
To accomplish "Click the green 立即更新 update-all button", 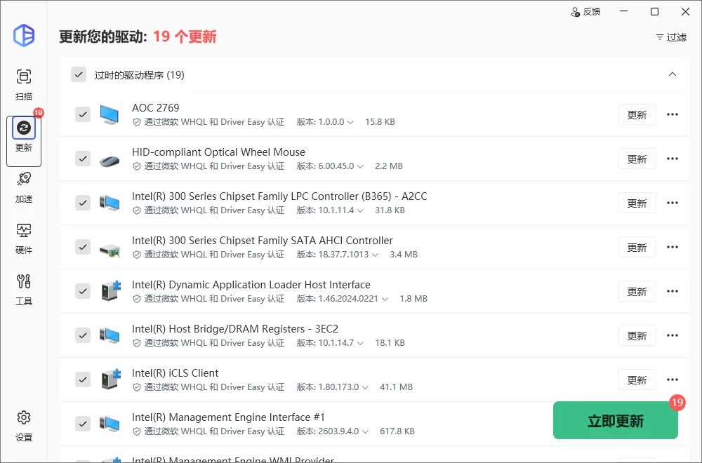I will (x=616, y=420).
